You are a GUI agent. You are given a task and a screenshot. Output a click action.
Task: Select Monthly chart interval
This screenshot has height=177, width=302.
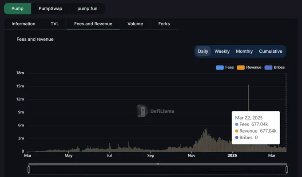pyautogui.click(x=244, y=51)
